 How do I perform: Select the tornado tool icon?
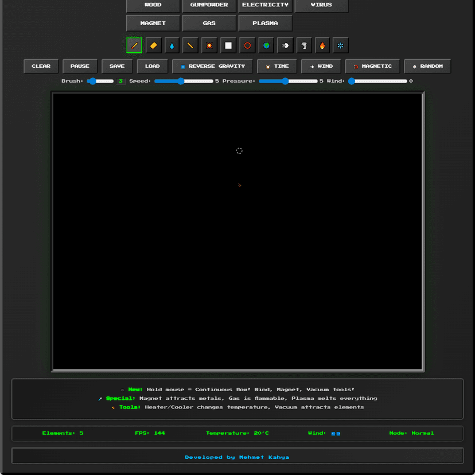(x=303, y=45)
